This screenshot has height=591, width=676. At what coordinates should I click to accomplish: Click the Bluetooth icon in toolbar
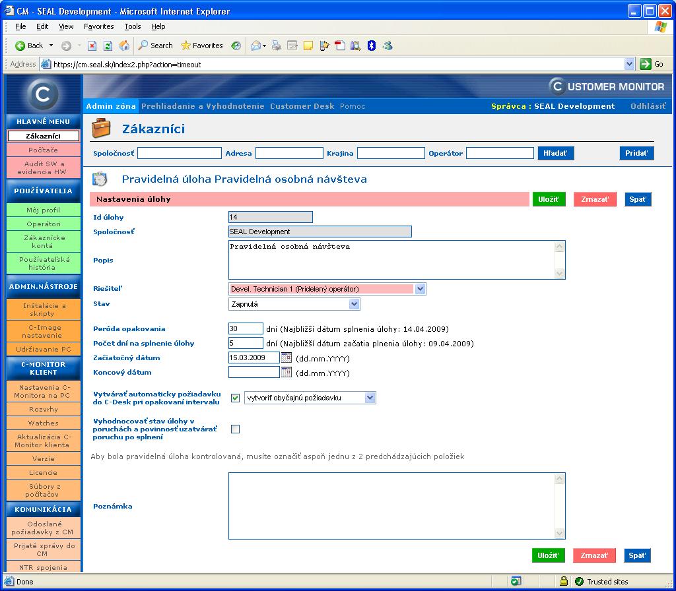pyautogui.click(x=372, y=46)
